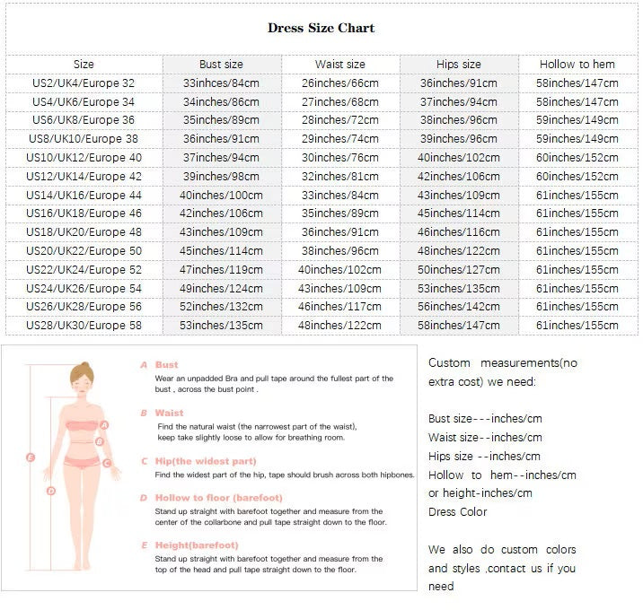
Task: Select the "Hips size" column header
Action: click(x=458, y=65)
